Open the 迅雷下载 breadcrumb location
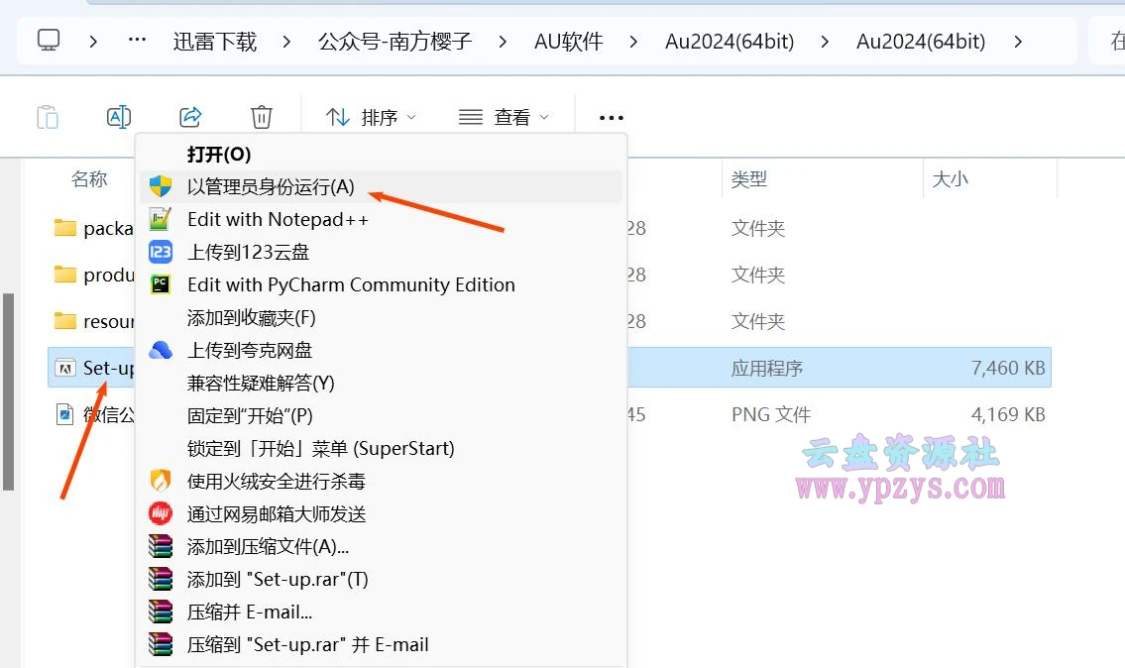 click(214, 40)
